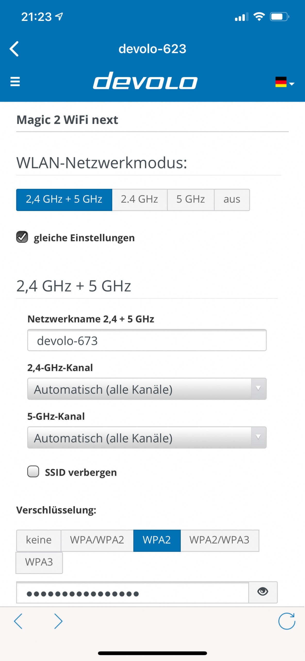Select the 5 GHz network mode
This screenshot has width=305, height=661.
(191, 200)
